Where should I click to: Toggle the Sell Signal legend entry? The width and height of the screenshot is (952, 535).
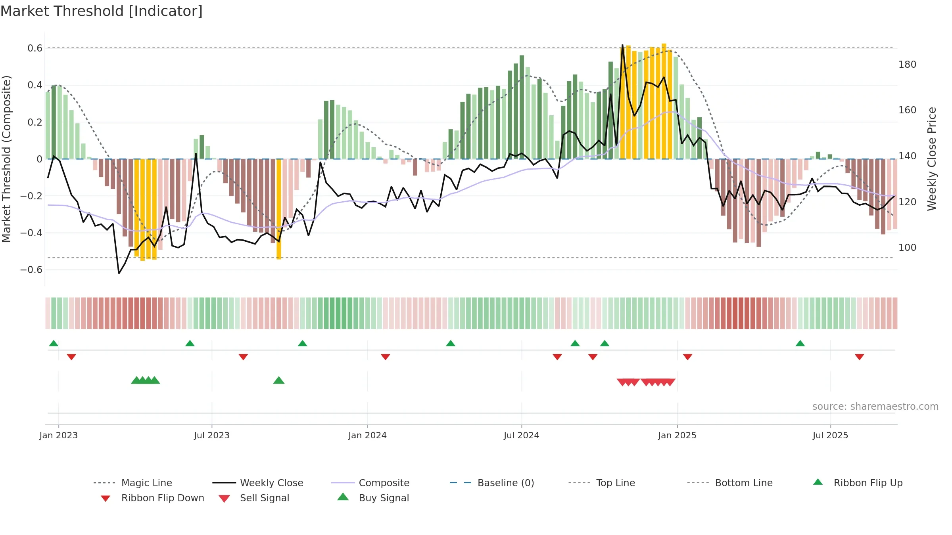point(254,498)
